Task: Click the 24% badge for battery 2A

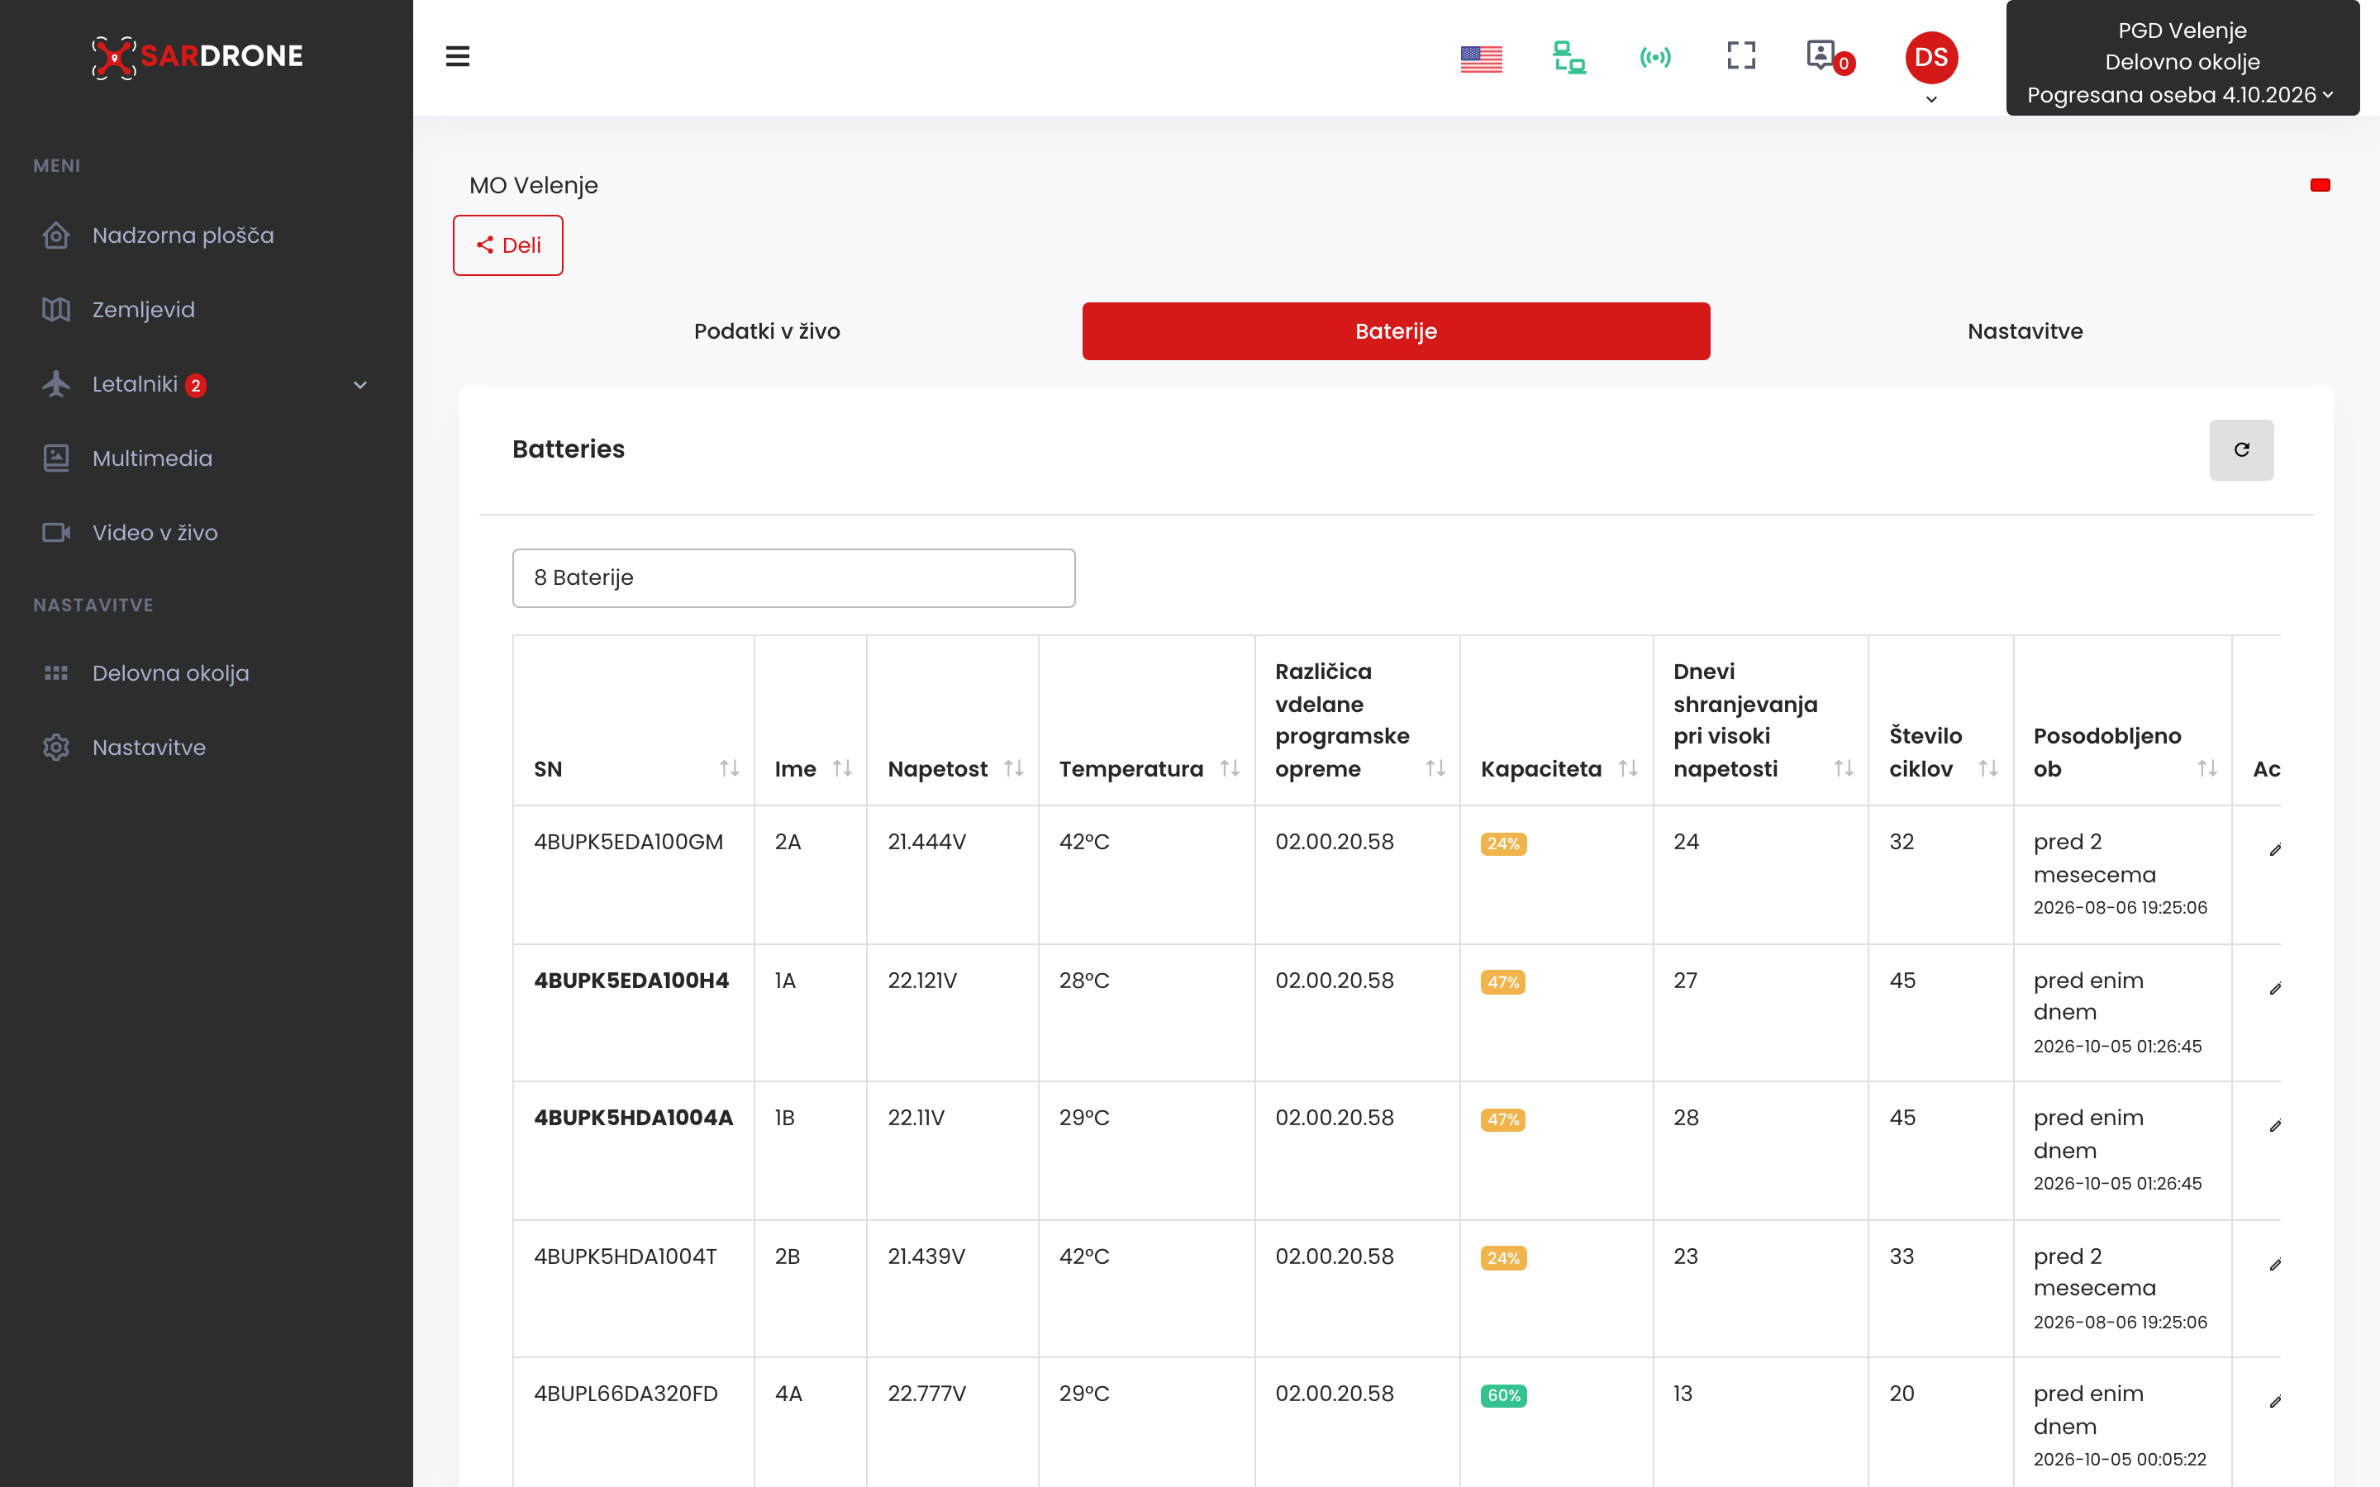Action: 1502,843
